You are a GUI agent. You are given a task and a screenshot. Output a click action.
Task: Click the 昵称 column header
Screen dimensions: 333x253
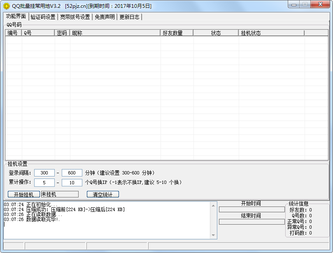[x=115, y=33]
